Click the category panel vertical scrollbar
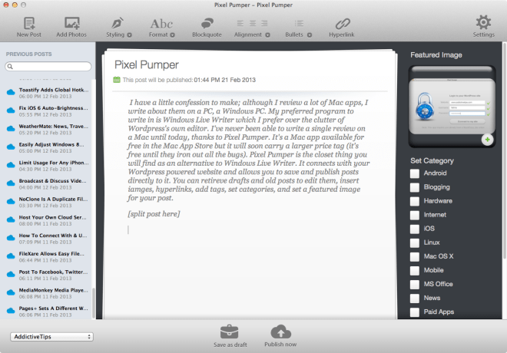 (x=505, y=150)
